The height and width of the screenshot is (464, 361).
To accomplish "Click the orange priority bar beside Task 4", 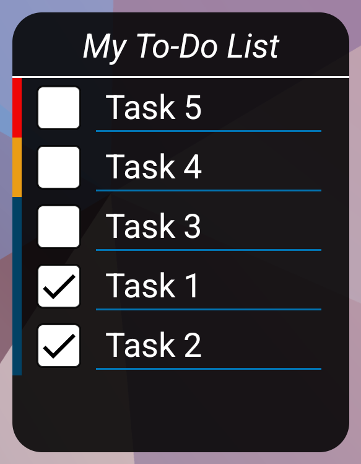I will click(x=17, y=167).
